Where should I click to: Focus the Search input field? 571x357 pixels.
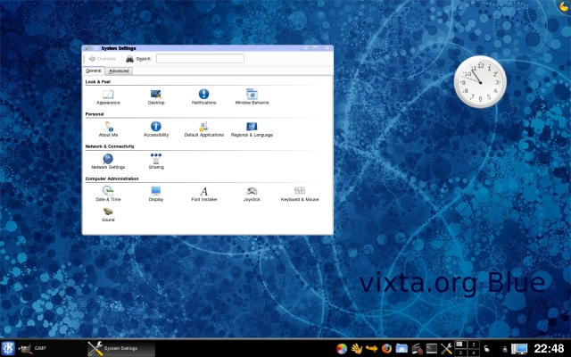coord(200,59)
